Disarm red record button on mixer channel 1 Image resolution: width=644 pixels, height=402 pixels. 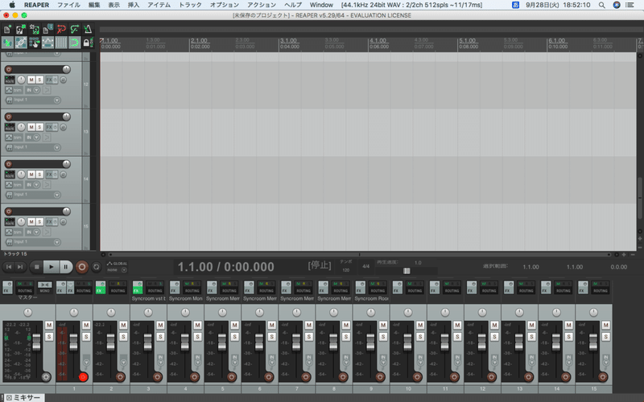[x=83, y=377]
